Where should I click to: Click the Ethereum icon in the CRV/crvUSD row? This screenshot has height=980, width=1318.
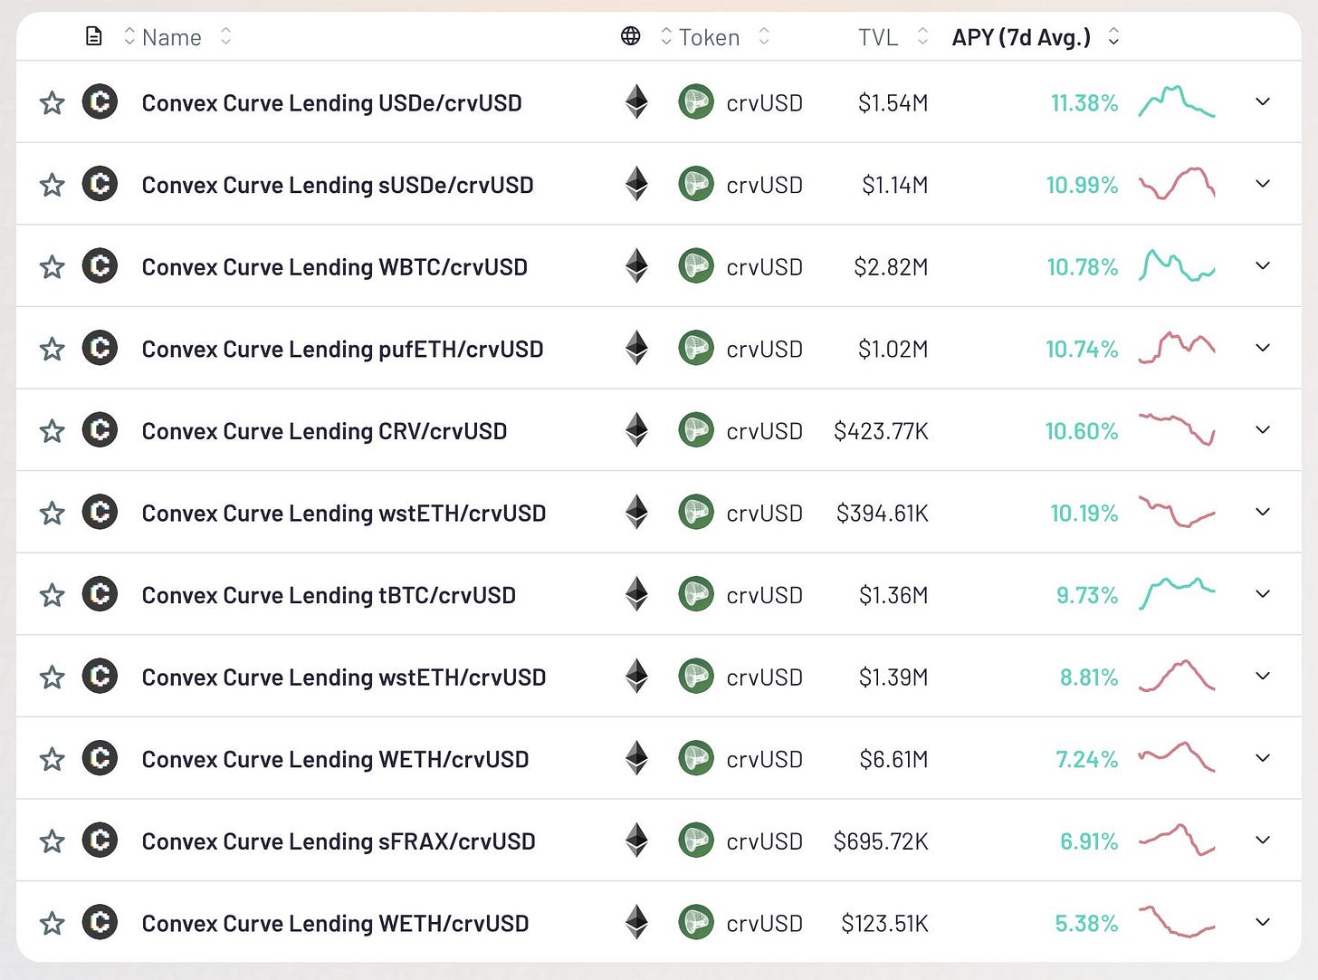(637, 430)
